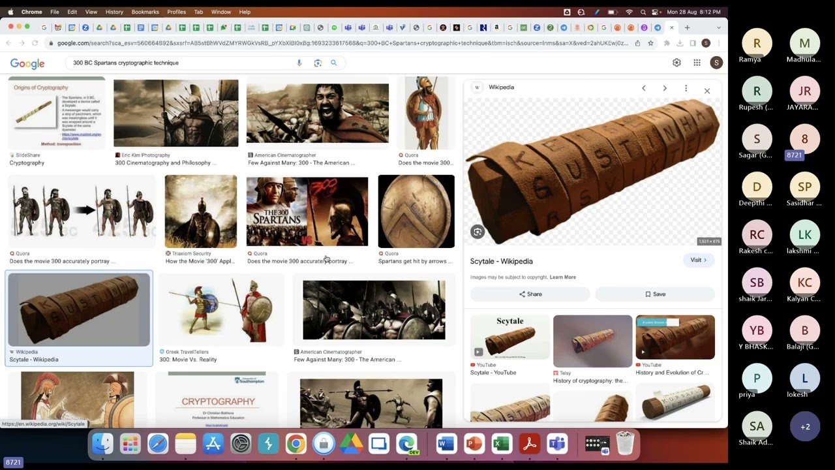
Task: Open Microsoft Word from the Dock
Action: click(446, 445)
